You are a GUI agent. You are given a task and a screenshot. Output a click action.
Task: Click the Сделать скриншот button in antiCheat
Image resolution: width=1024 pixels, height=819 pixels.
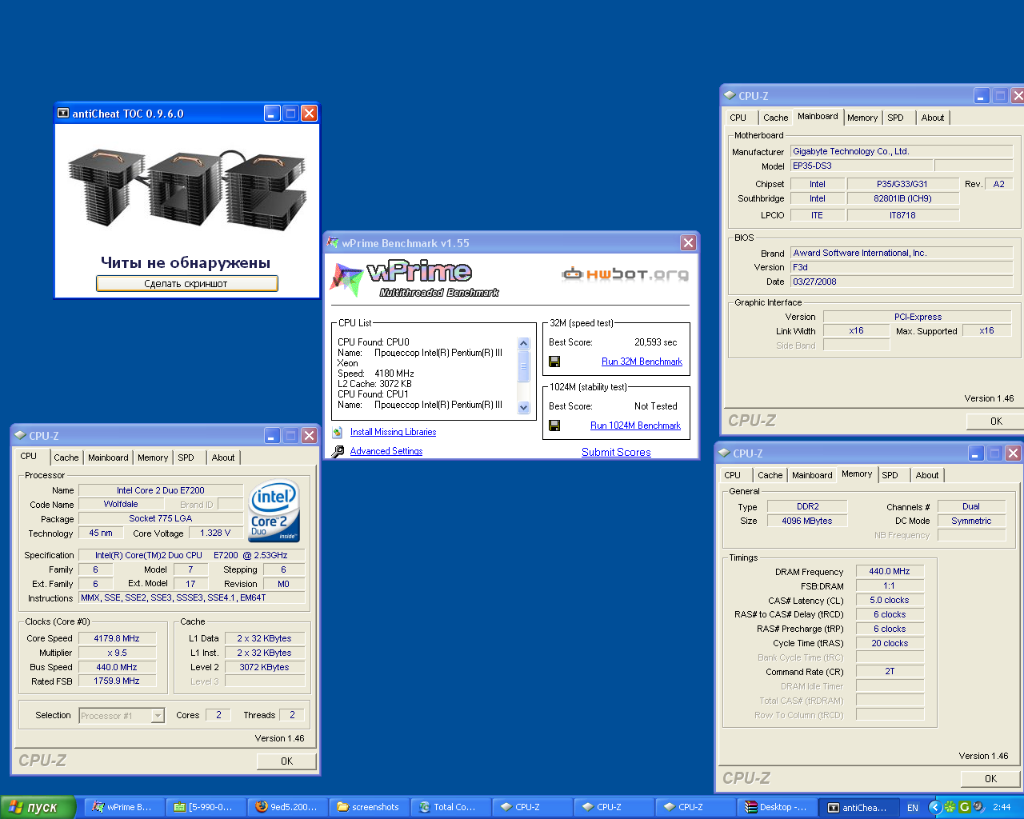pos(187,283)
